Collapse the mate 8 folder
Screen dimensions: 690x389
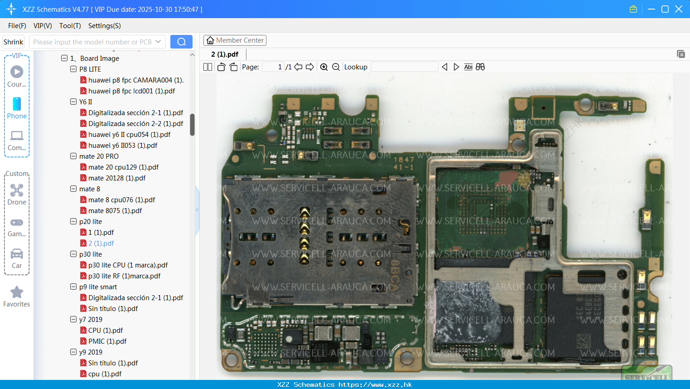[73, 189]
